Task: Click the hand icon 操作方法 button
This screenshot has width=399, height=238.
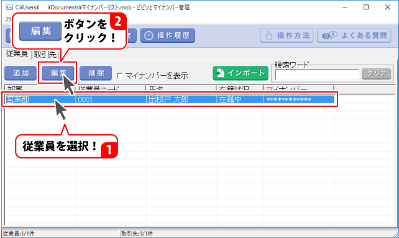Action: (287, 35)
